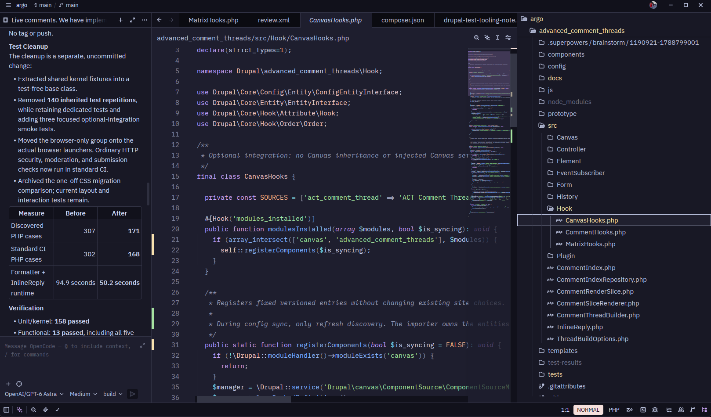The image size is (711, 417).
Task: Select second main branch in title bar
Action: tap(69, 5)
